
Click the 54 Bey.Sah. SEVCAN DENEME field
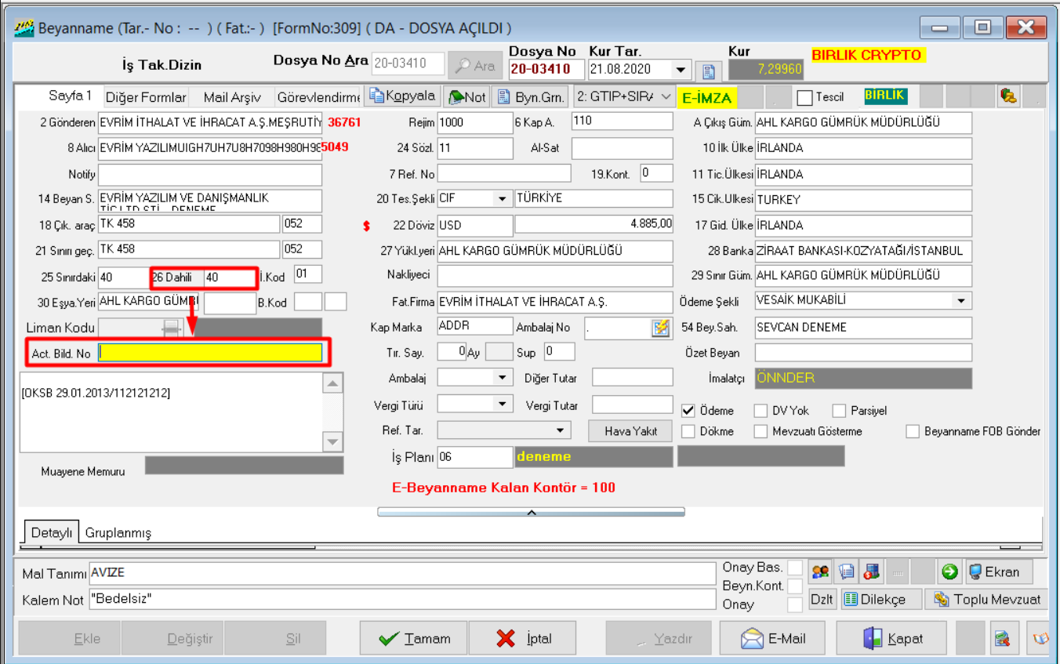click(863, 328)
